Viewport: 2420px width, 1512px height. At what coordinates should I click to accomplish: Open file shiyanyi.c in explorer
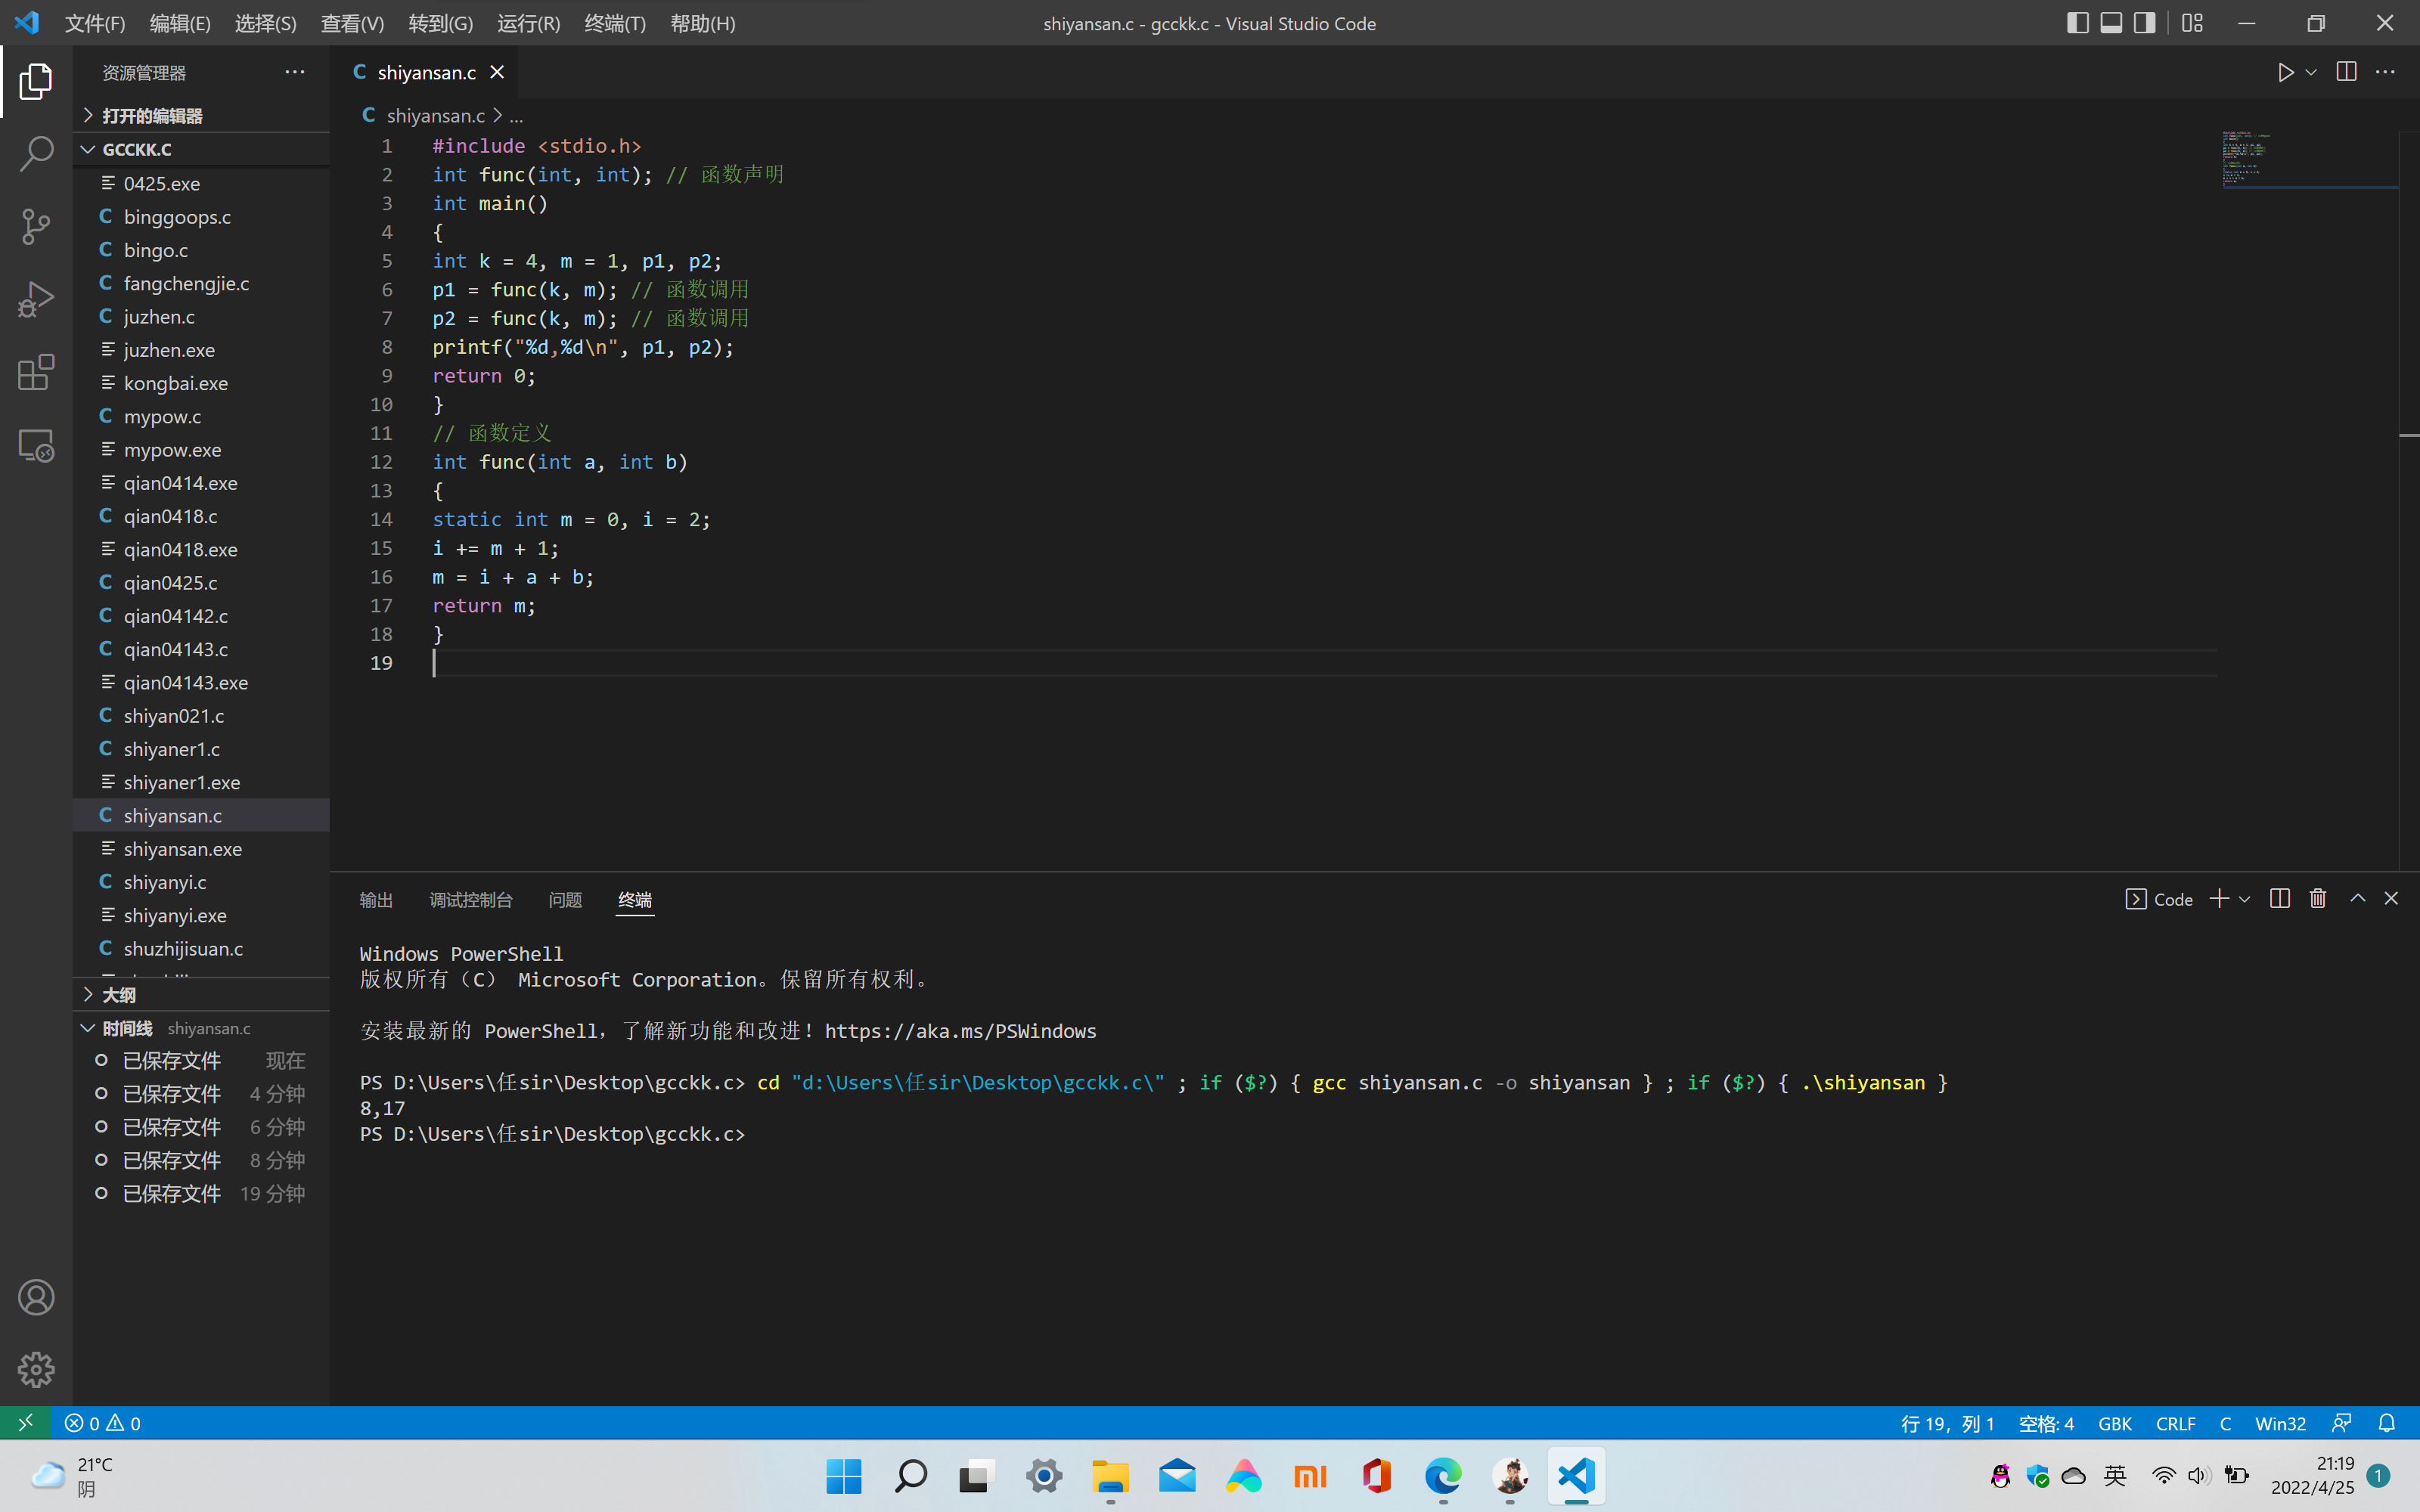tap(201, 881)
